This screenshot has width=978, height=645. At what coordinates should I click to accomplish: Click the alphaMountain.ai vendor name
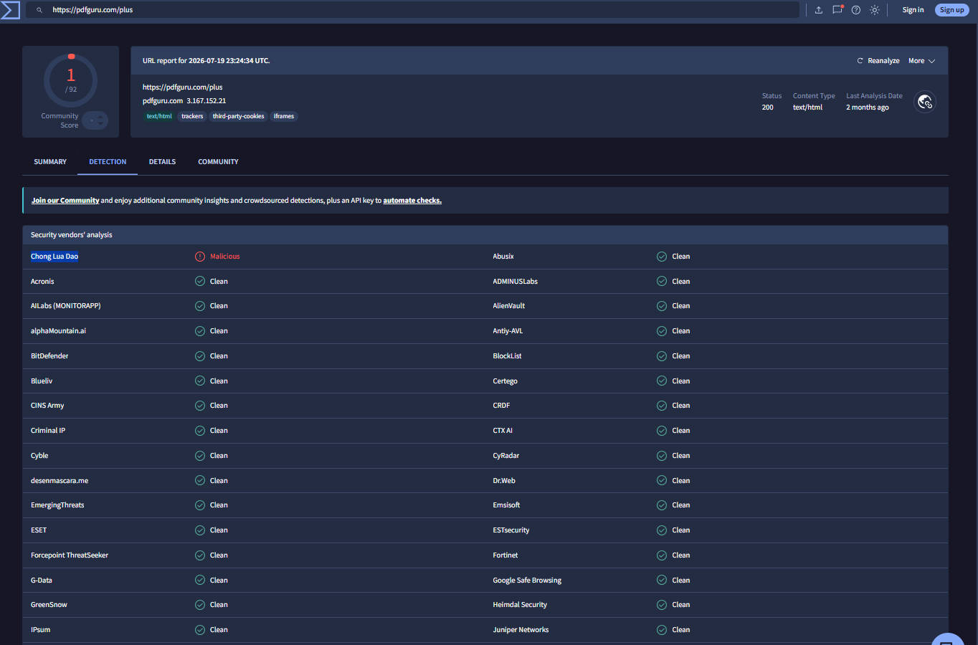click(x=58, y=331)
